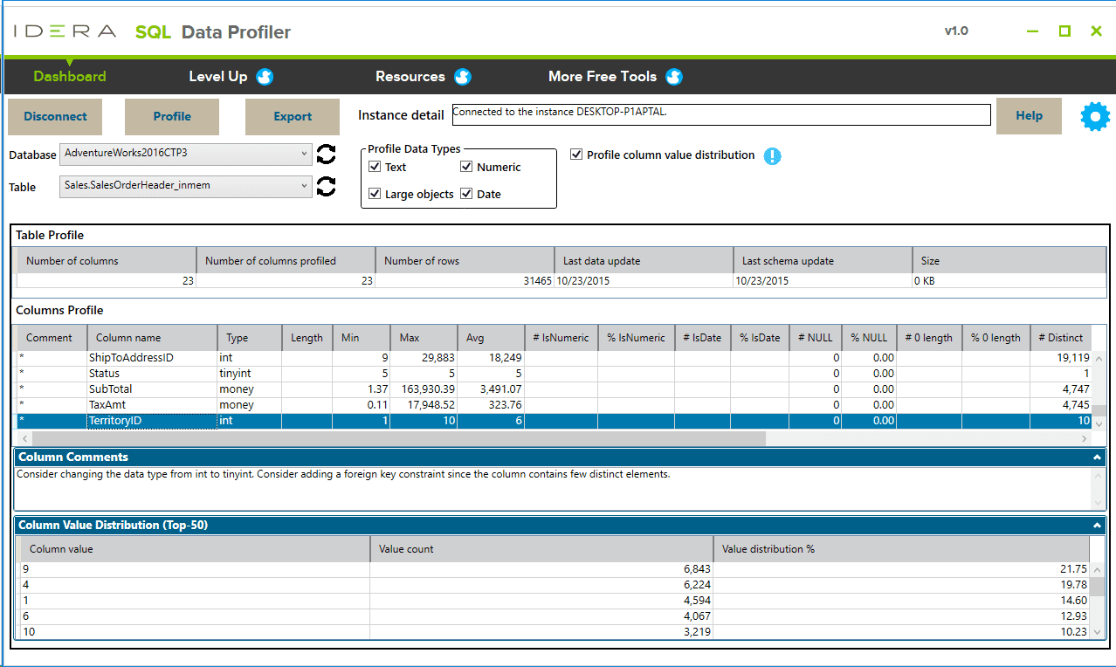
Task: Click the Profile button
Action: [x=172, y=116]
